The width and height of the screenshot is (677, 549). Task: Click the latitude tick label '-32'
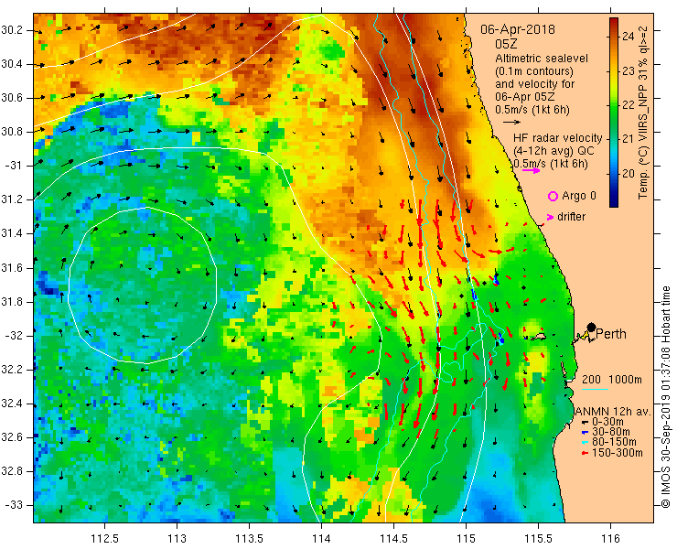13,336
